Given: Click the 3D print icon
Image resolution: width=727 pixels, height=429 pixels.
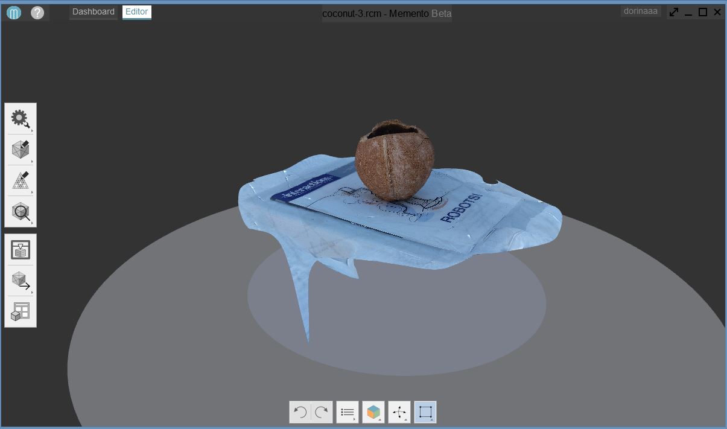Looking at the screenshot, I should tap(21, 250).
